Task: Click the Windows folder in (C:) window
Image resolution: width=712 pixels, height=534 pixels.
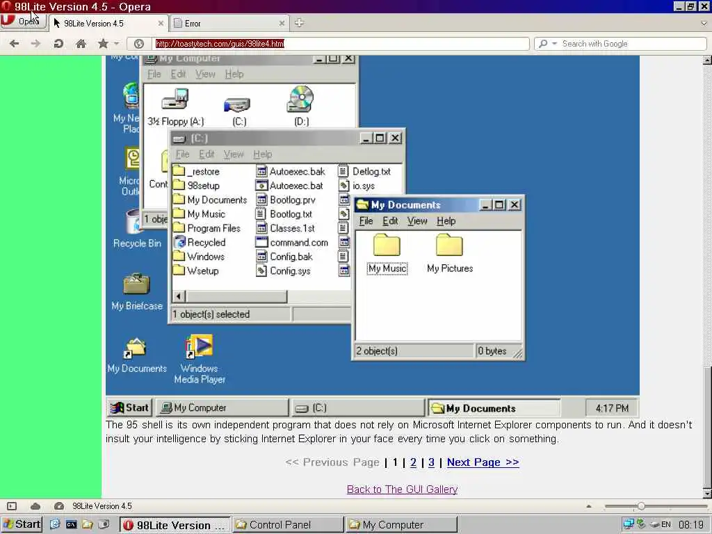Action: (x=199, y=257)
